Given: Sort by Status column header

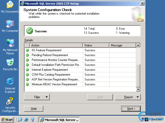Looking at the screenshot, I should click(x=96, y=45).
